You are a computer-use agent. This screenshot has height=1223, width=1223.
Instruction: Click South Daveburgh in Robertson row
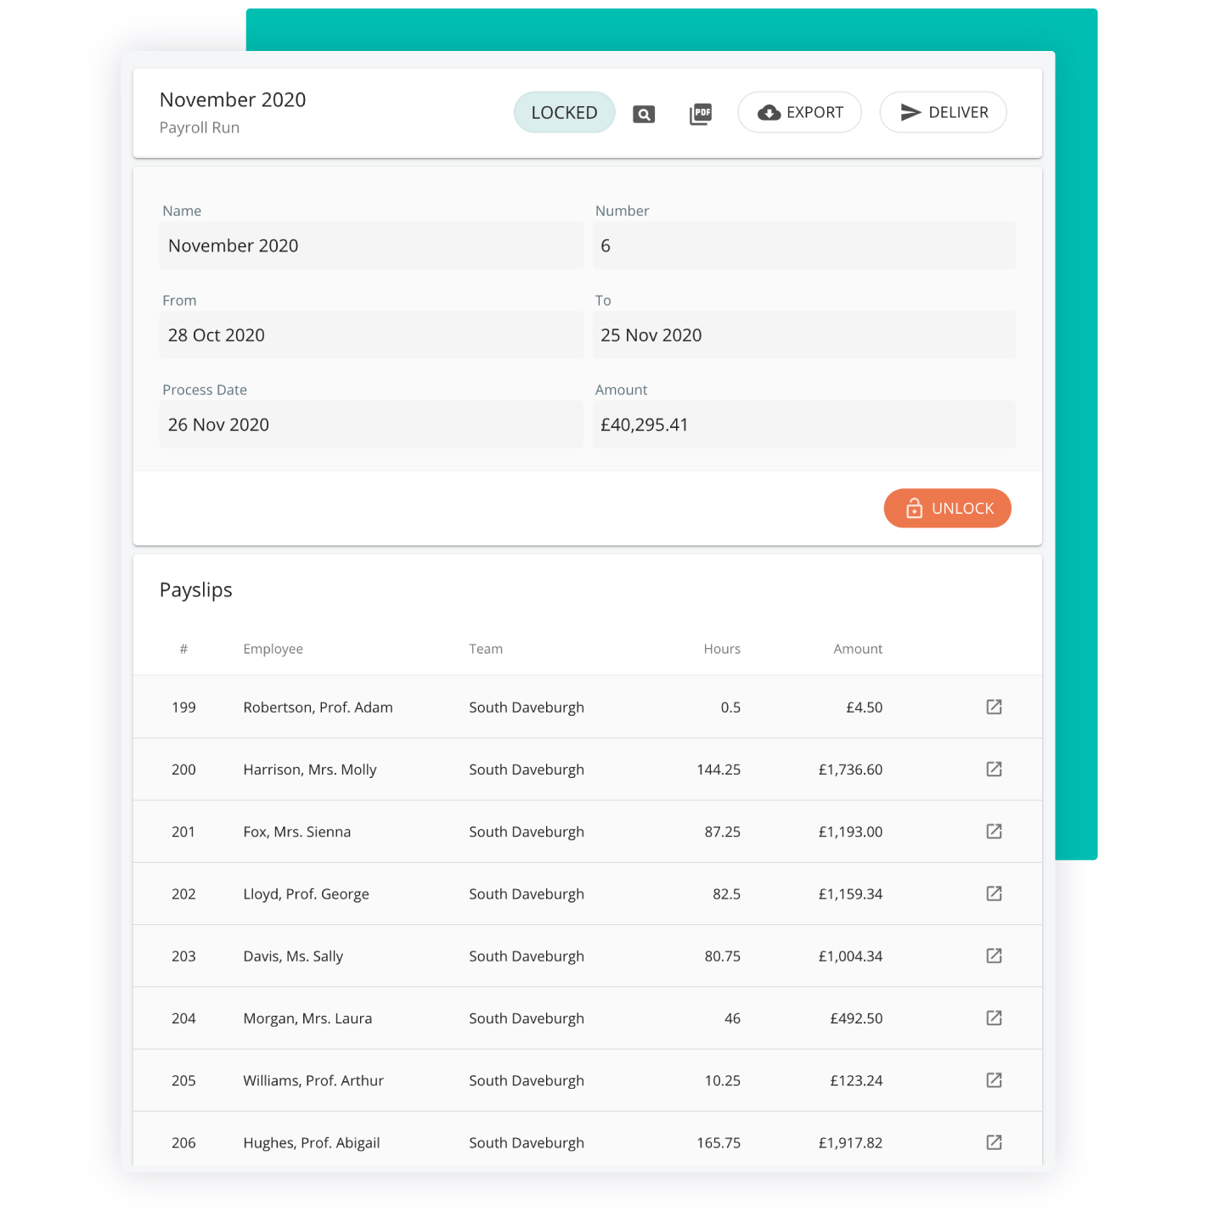(x=527, y=707)
